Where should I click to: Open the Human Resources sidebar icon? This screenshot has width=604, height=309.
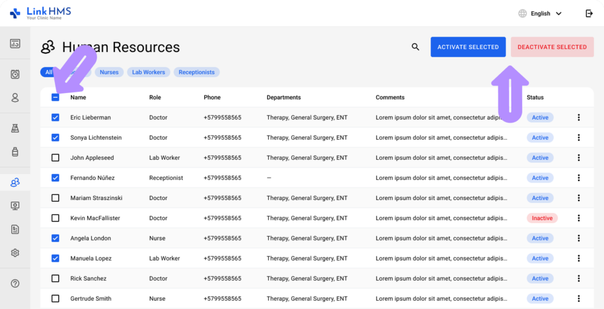pyautogui.click(x=15, y=182)
